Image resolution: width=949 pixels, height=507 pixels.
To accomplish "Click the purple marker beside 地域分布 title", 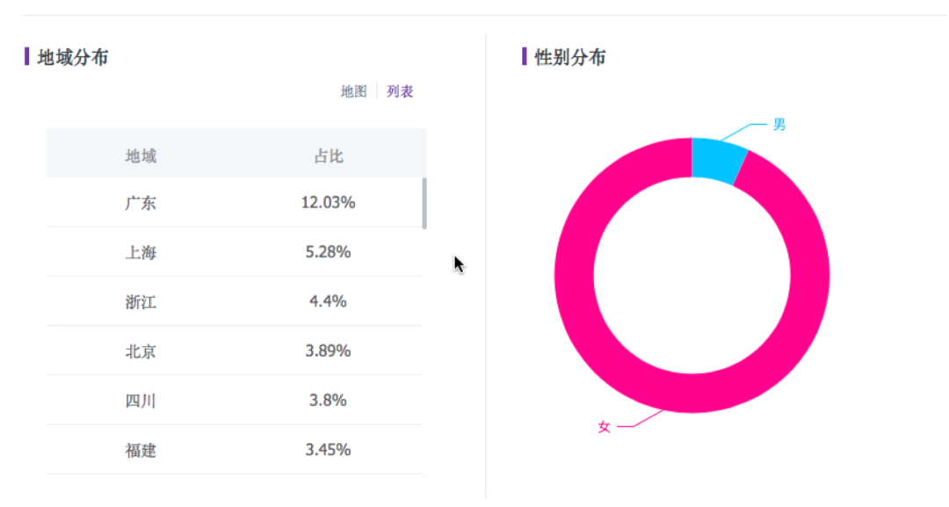I will coord(25,58).
